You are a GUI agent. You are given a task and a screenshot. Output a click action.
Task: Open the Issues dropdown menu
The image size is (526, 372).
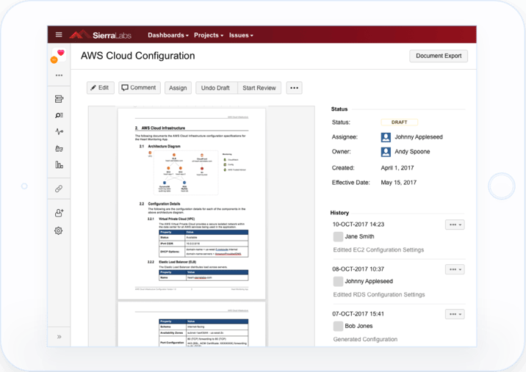(x=241, y=35)
